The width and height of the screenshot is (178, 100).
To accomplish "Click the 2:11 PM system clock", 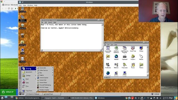I will [x=168, y=98].
